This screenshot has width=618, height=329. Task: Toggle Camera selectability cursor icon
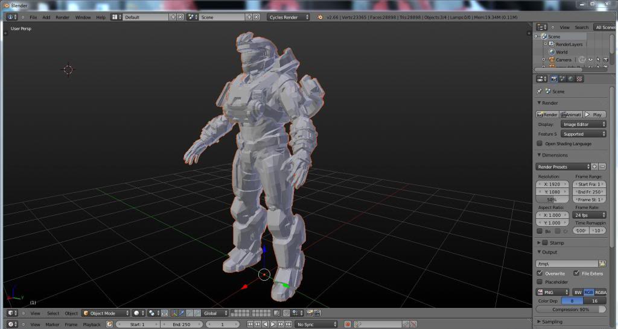point(598,60)
